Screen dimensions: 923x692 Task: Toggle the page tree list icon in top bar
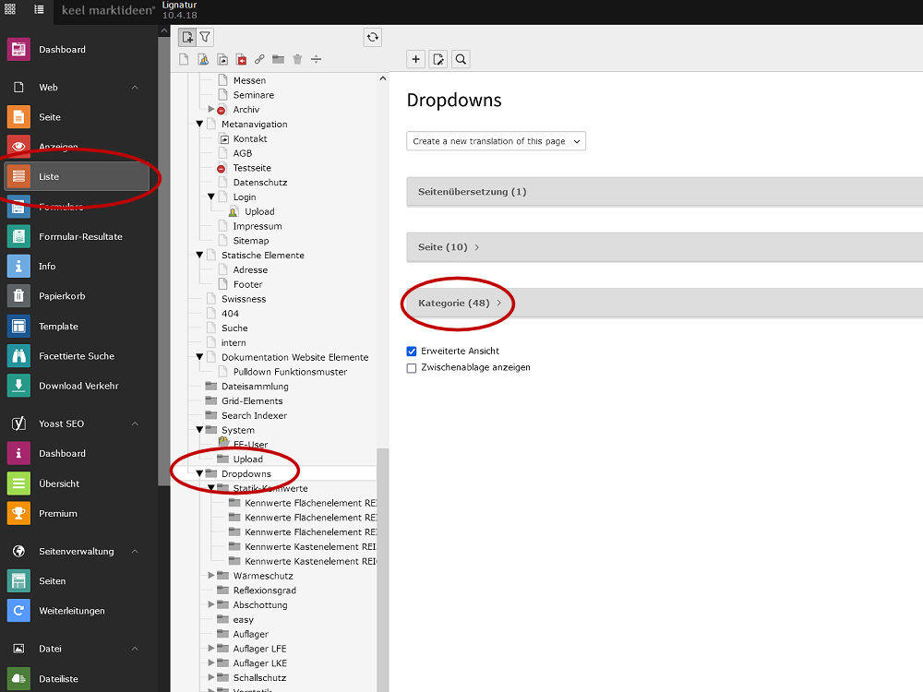coord(39,9)
